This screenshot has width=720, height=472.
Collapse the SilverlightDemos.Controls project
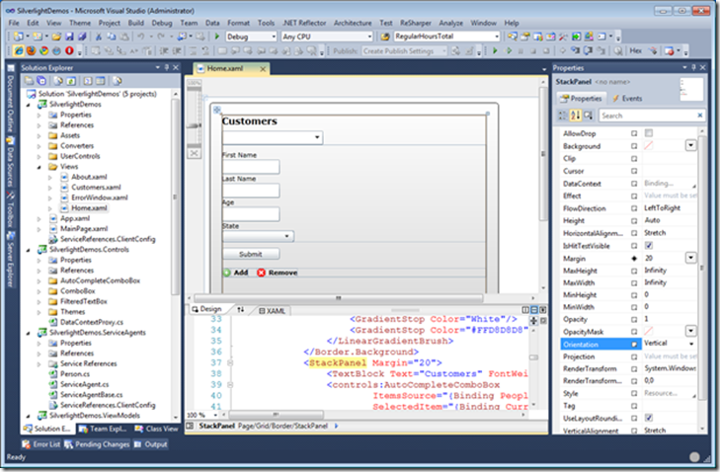click(x=29, y=250)
